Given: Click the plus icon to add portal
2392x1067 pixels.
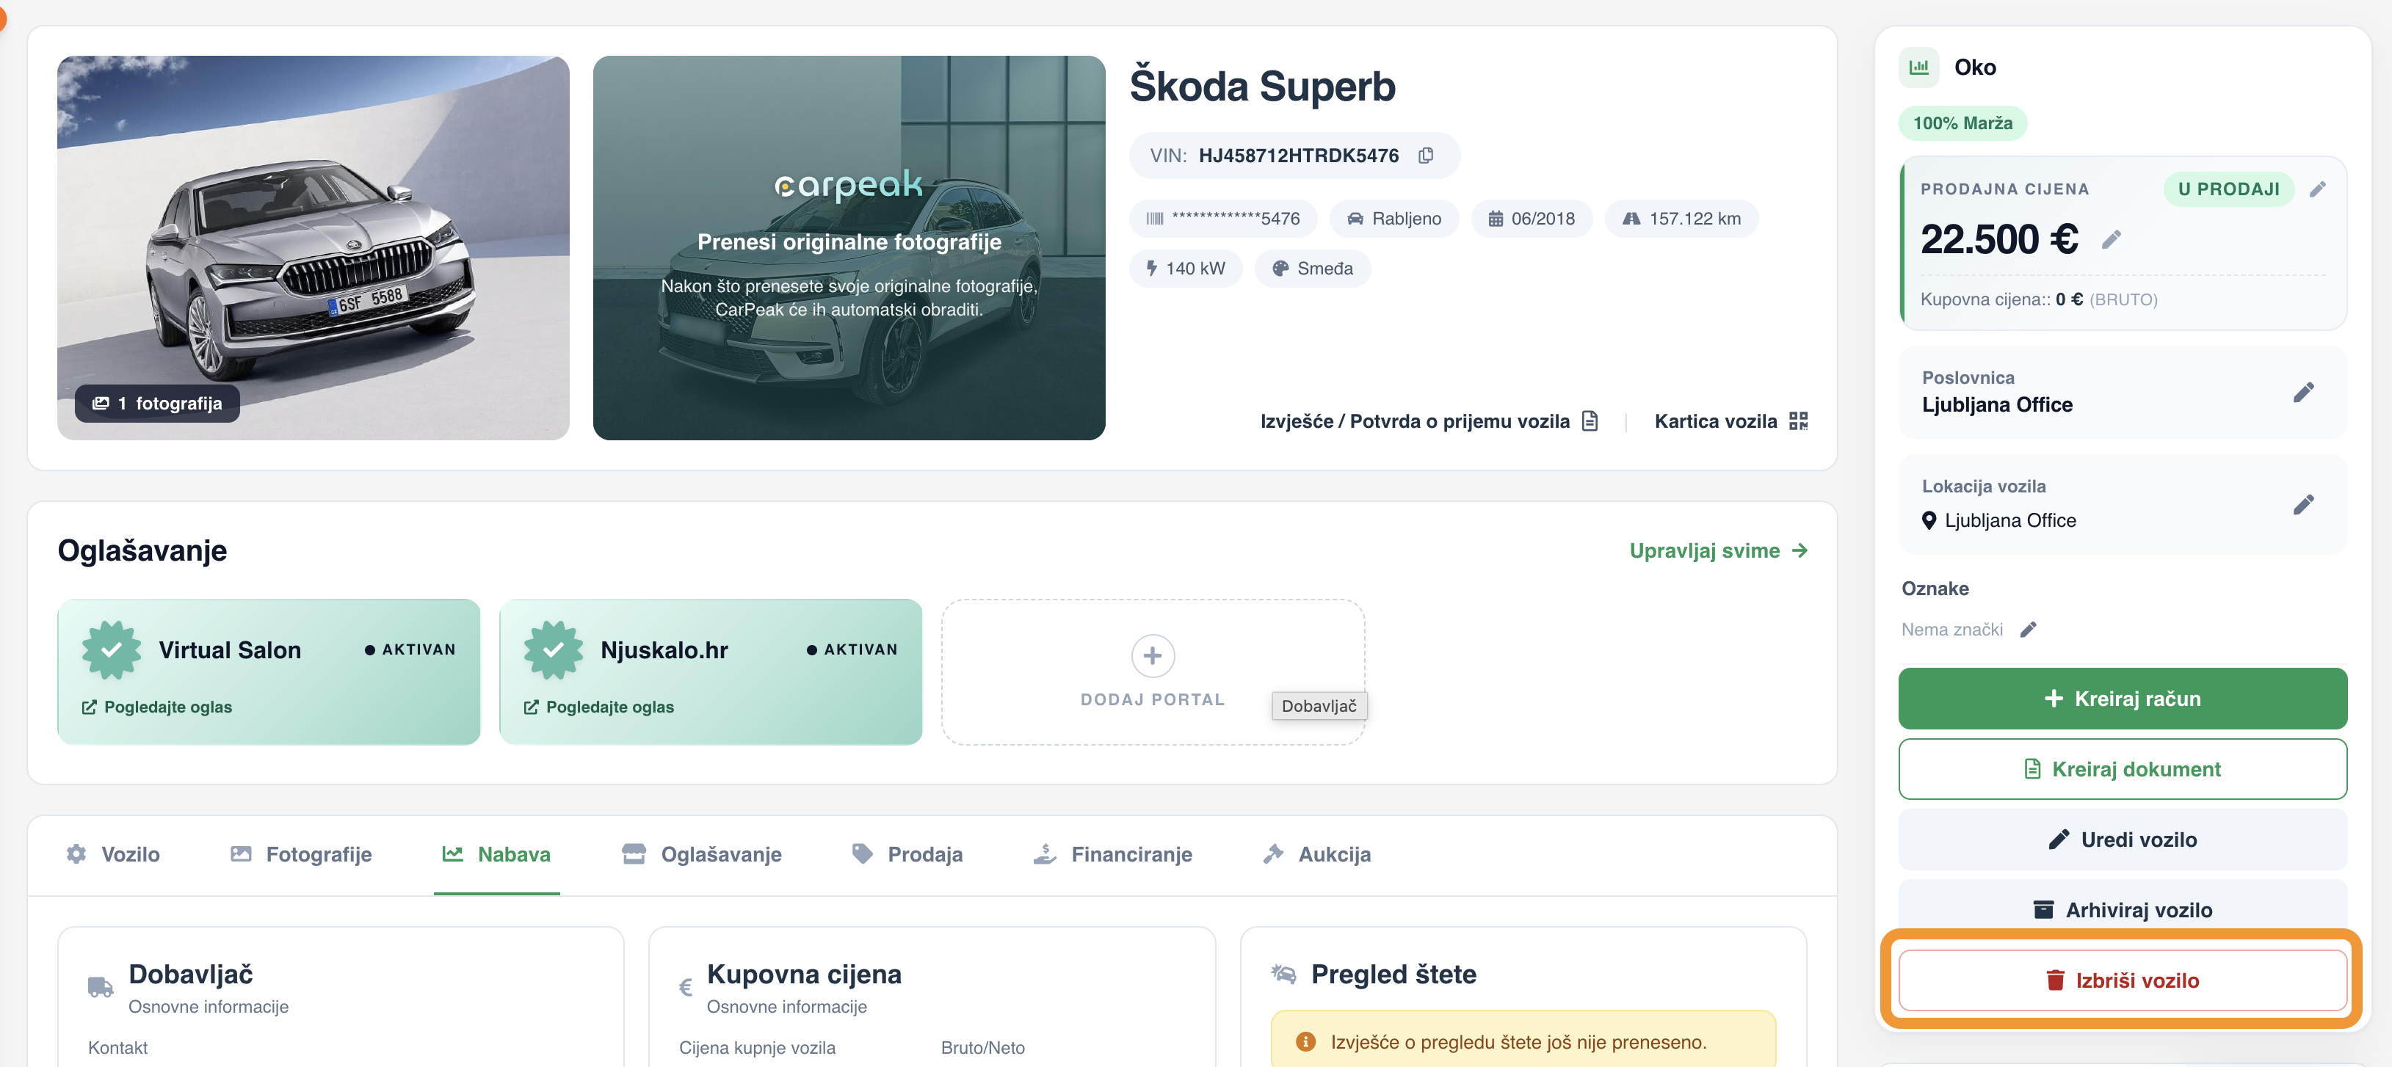Looking at the screenshot, I should [1153, 656].
